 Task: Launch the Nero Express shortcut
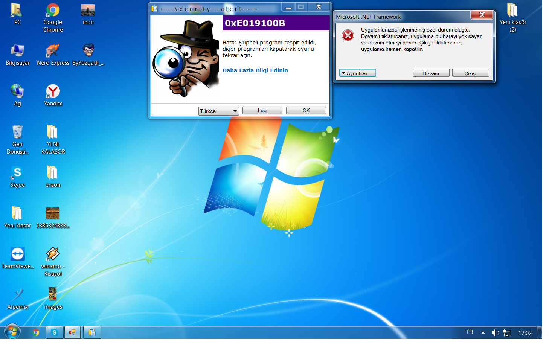point(53,55)
